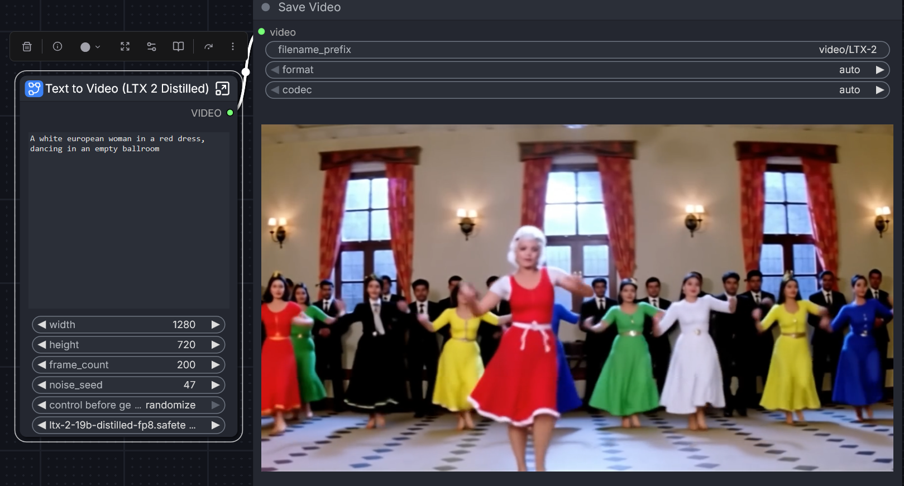Open node info icon in toolbar
The height and width of the screenshot is (486, 904).
tap(58, 47)
